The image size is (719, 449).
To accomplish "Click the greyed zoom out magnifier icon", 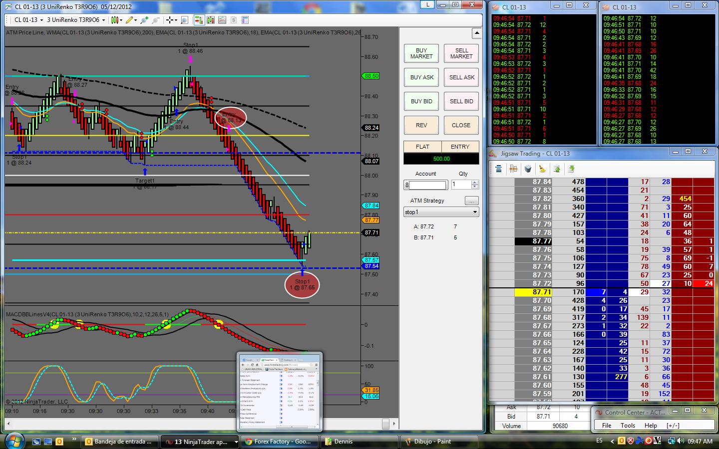I will [155, 20].
